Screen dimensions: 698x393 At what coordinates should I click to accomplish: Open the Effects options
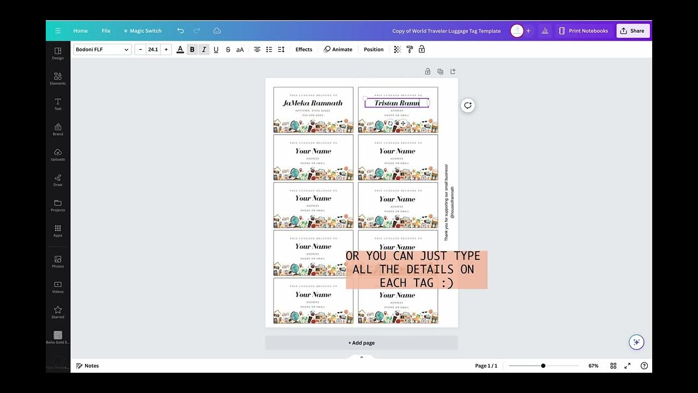click(x=304, y=50)
